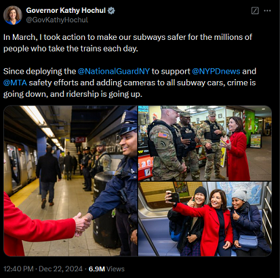Open the three-dot more options menu
This screenshot has height=278, width=280.
pos(267,11)
